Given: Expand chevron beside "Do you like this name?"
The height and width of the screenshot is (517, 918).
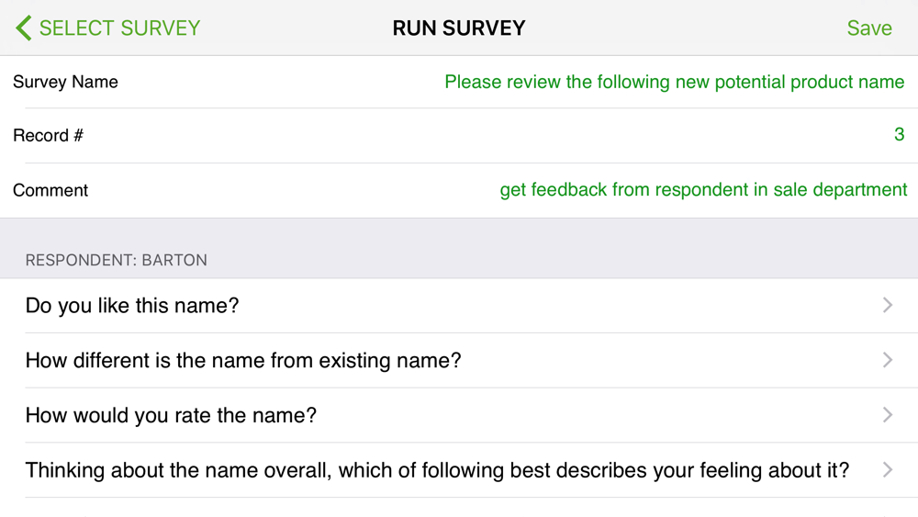Looking at the screenshot, I should point(888,305).
